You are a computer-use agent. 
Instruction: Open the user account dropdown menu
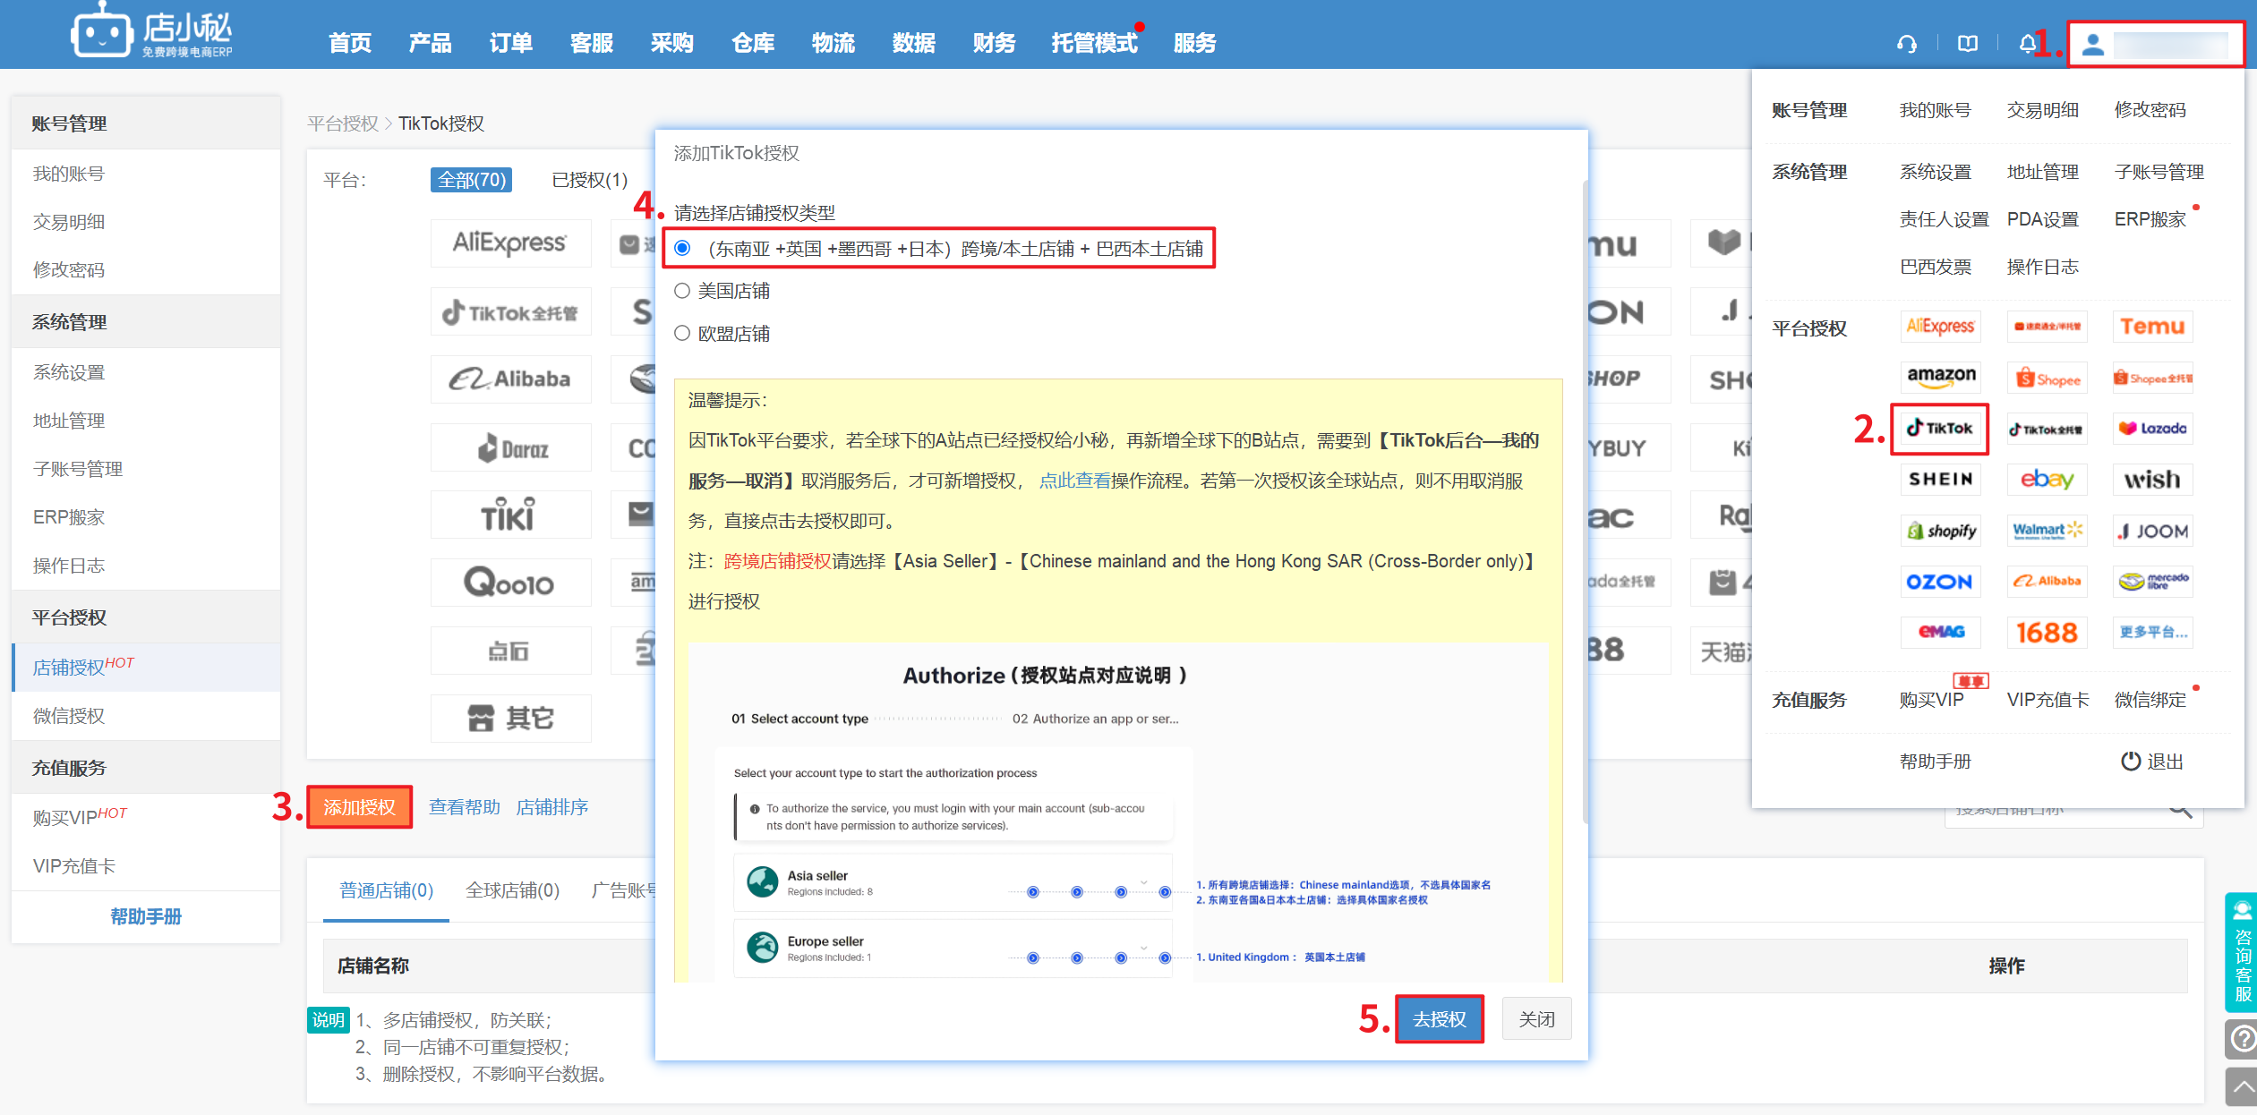[x=2155, y=44]
